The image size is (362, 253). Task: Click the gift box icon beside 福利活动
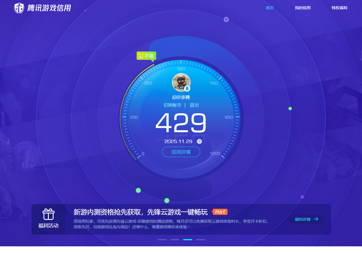(48, 214)
